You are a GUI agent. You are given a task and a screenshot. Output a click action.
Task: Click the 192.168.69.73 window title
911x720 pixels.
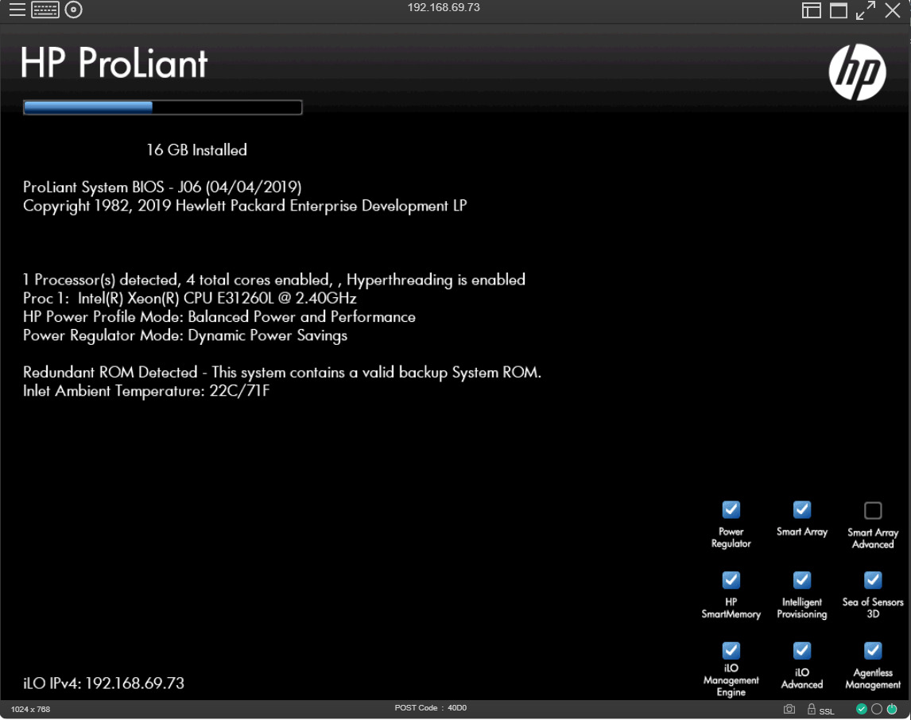click(x=444, y=7)
